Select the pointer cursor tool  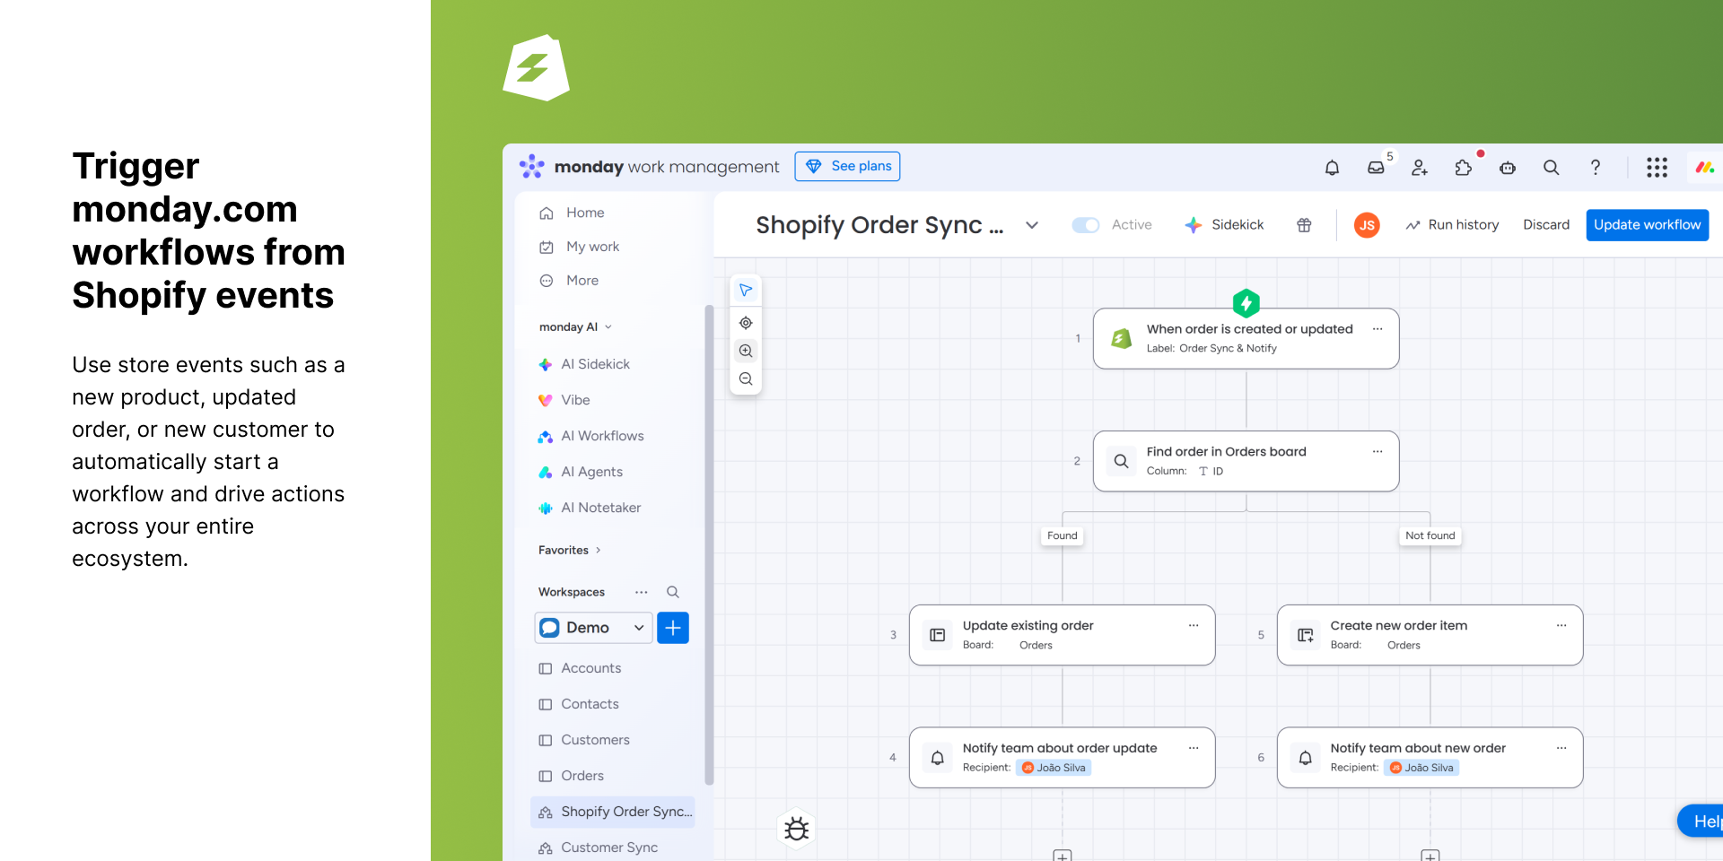click(x=746, y=291)
